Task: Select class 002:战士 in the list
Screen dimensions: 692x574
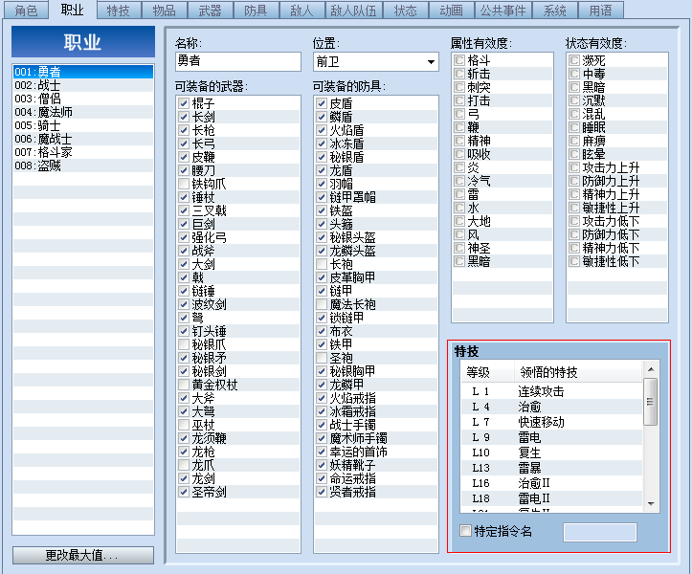Action: (83, 85)
